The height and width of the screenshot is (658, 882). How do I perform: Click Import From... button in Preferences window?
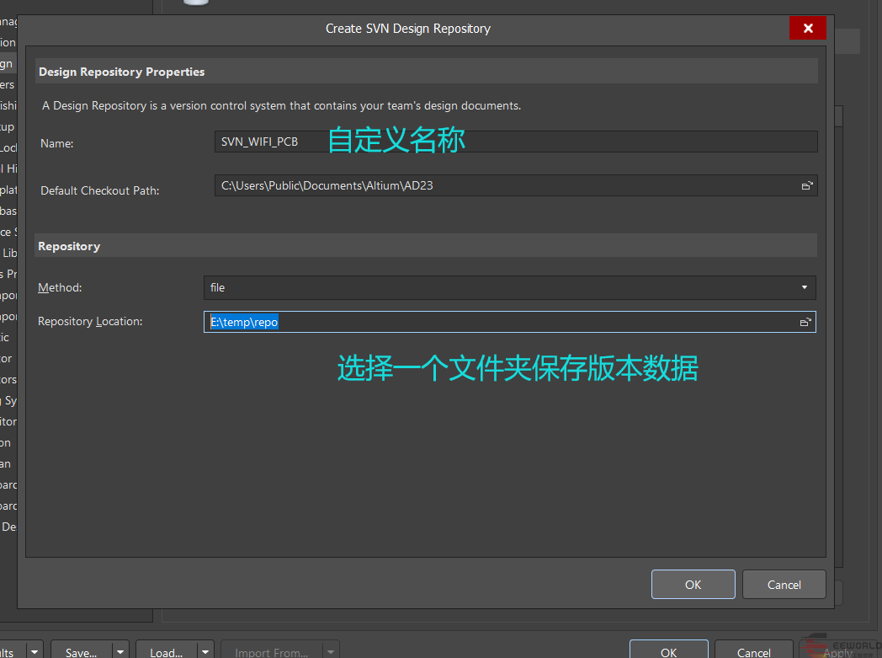point(272,650)
